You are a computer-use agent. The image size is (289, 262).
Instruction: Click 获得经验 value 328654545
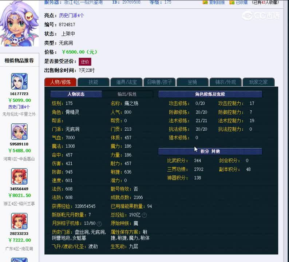tap(85, 206)
